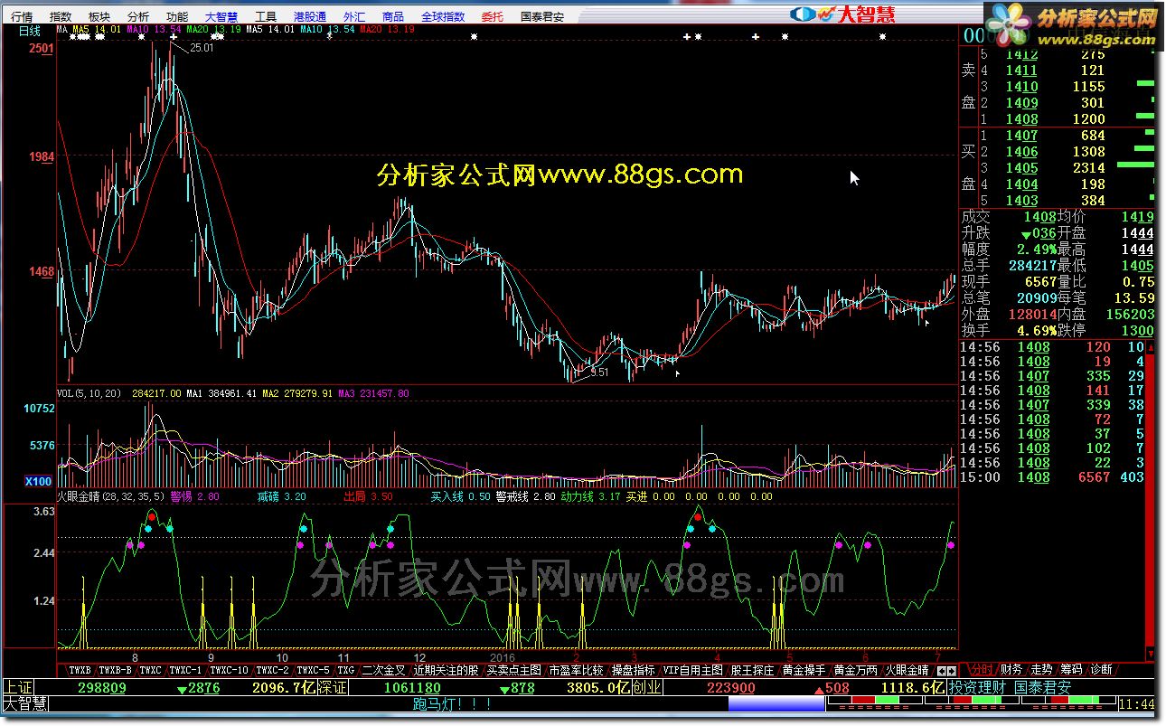Click the 25.01 high price label
This screenshot has height=726, width=1166.
pyautogui.click(x=202, y=48)
